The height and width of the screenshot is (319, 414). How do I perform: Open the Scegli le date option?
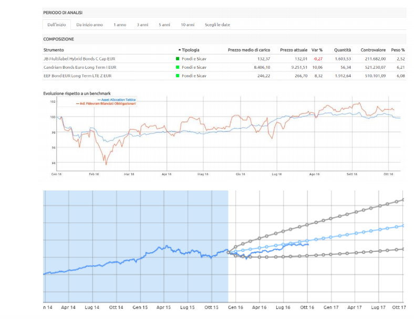(218, 25)
